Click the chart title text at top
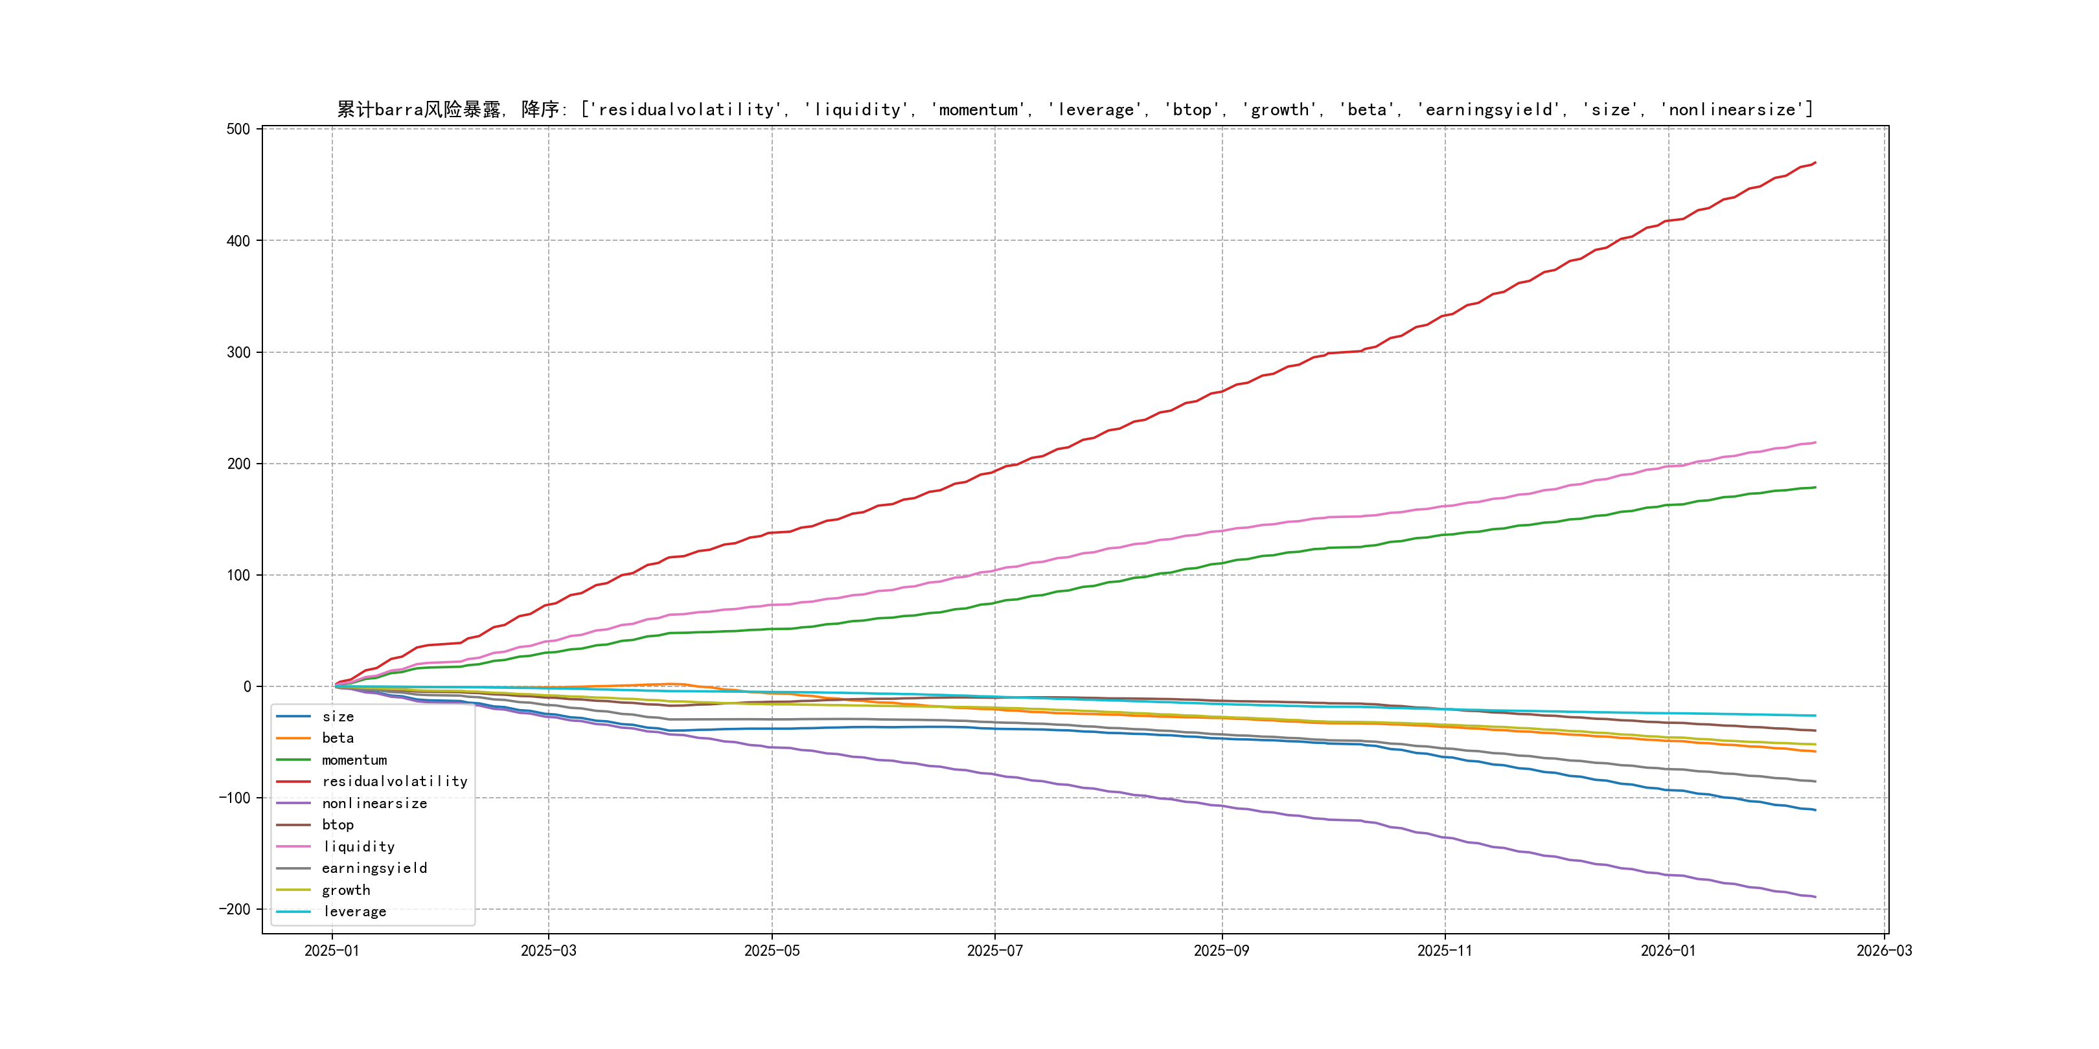The width and height of the screenshot is (2099, 1049). click(1074, 109)
